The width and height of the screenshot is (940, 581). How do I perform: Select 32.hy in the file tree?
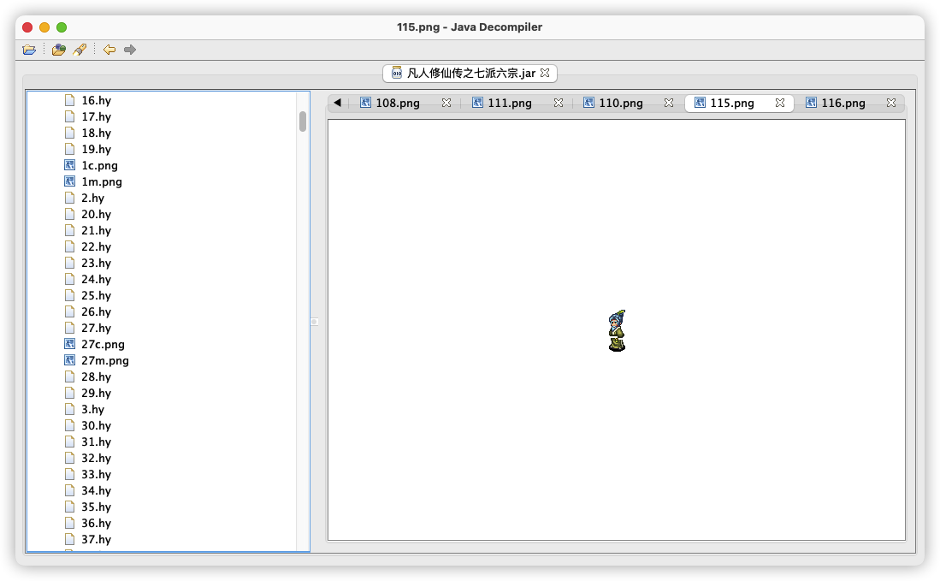click(x=96, y=458)
